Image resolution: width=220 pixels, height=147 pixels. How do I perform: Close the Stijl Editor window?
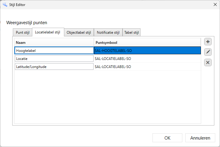(215, 4)
